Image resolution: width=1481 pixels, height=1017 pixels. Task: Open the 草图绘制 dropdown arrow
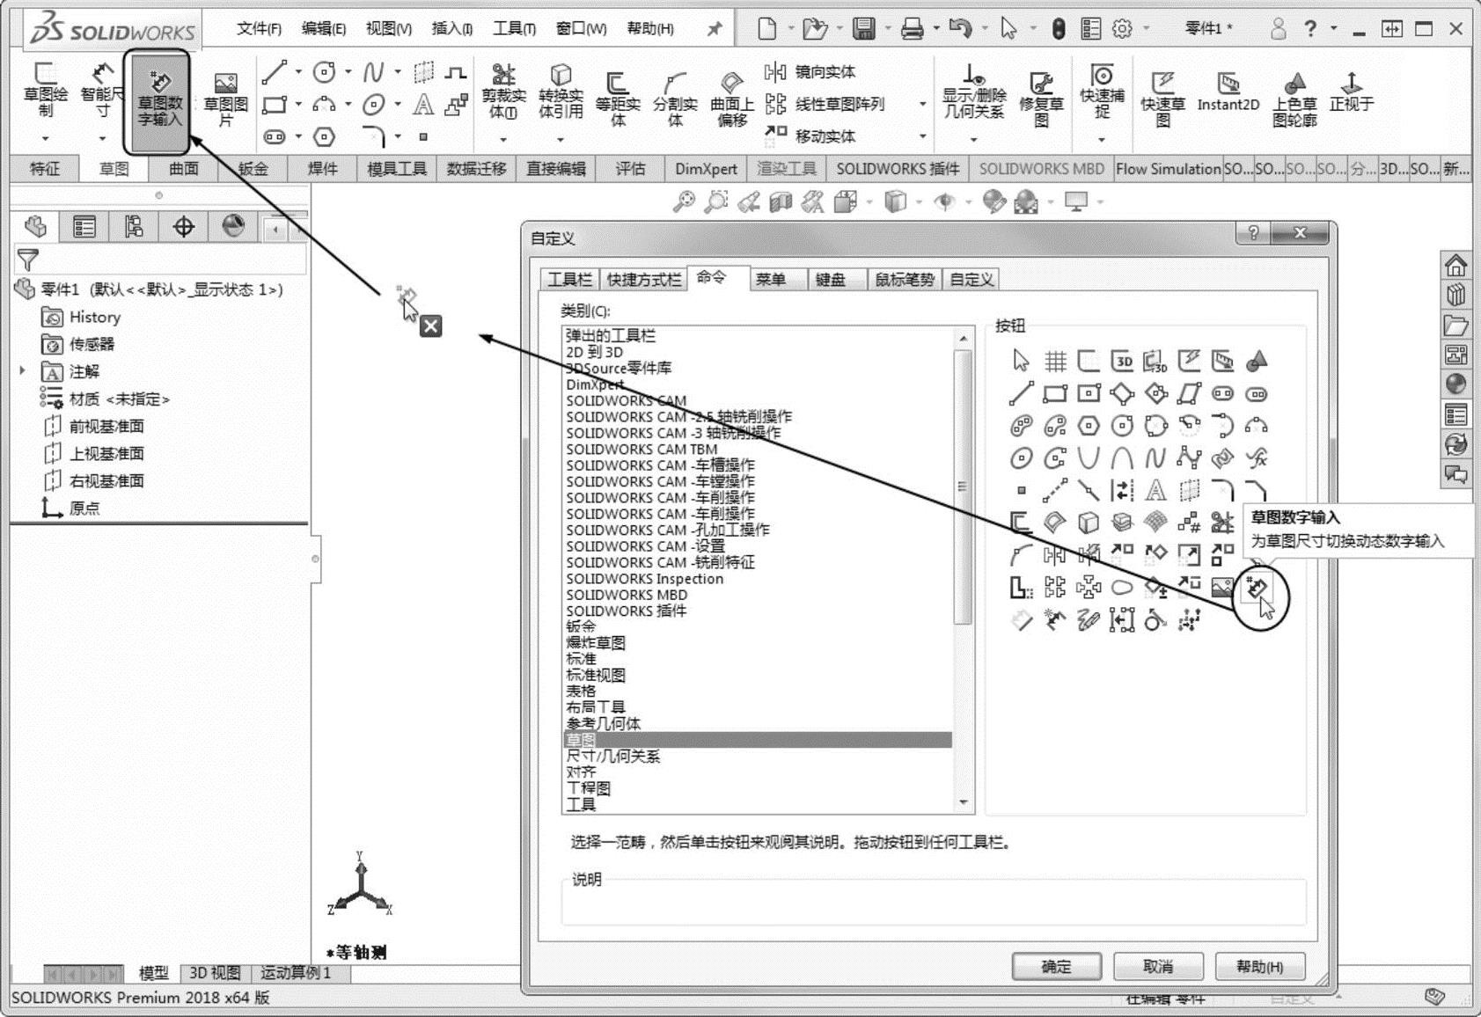(45, 138)
